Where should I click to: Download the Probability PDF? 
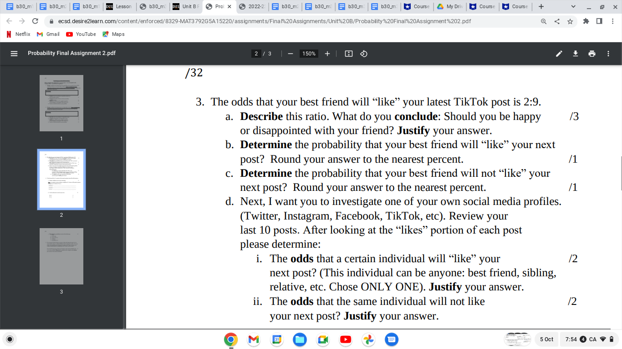click(575, 53)
